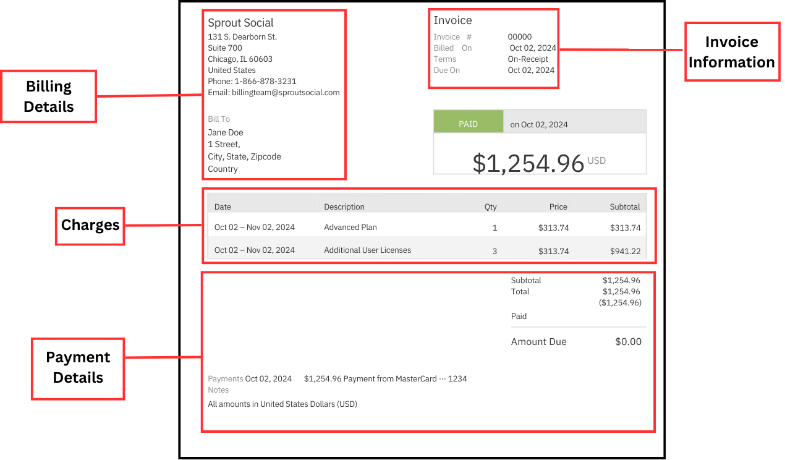
Task: Click the Price column header
Action: tap(558, 207)
